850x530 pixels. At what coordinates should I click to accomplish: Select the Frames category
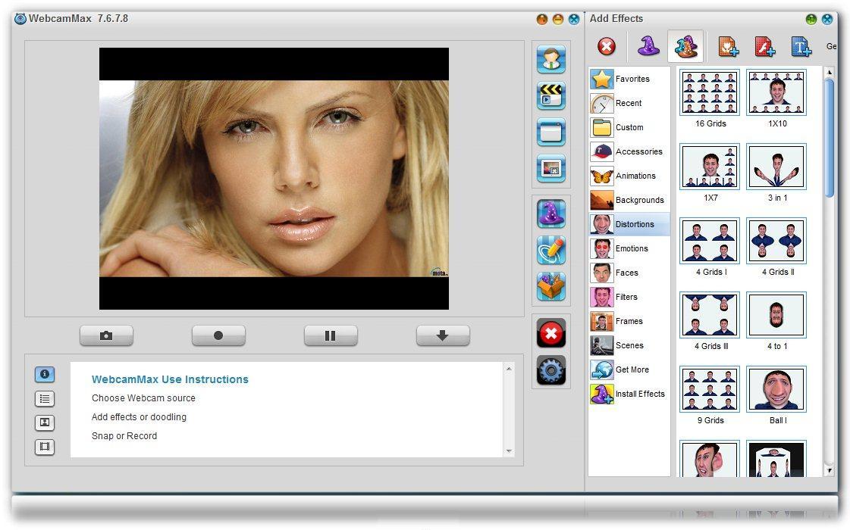[x=629, y=322]
